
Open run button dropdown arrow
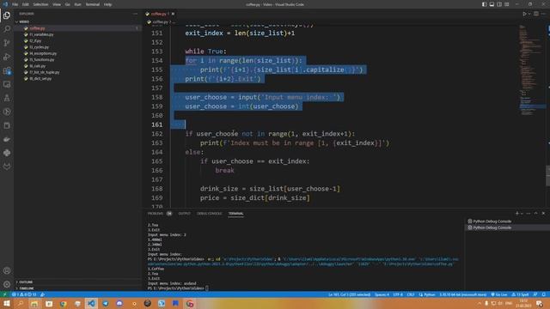[529, 14]
